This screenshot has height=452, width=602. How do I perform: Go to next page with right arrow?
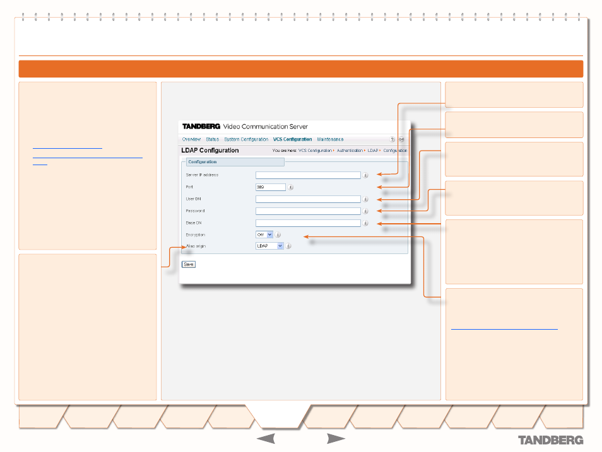(x=336, y=439)
